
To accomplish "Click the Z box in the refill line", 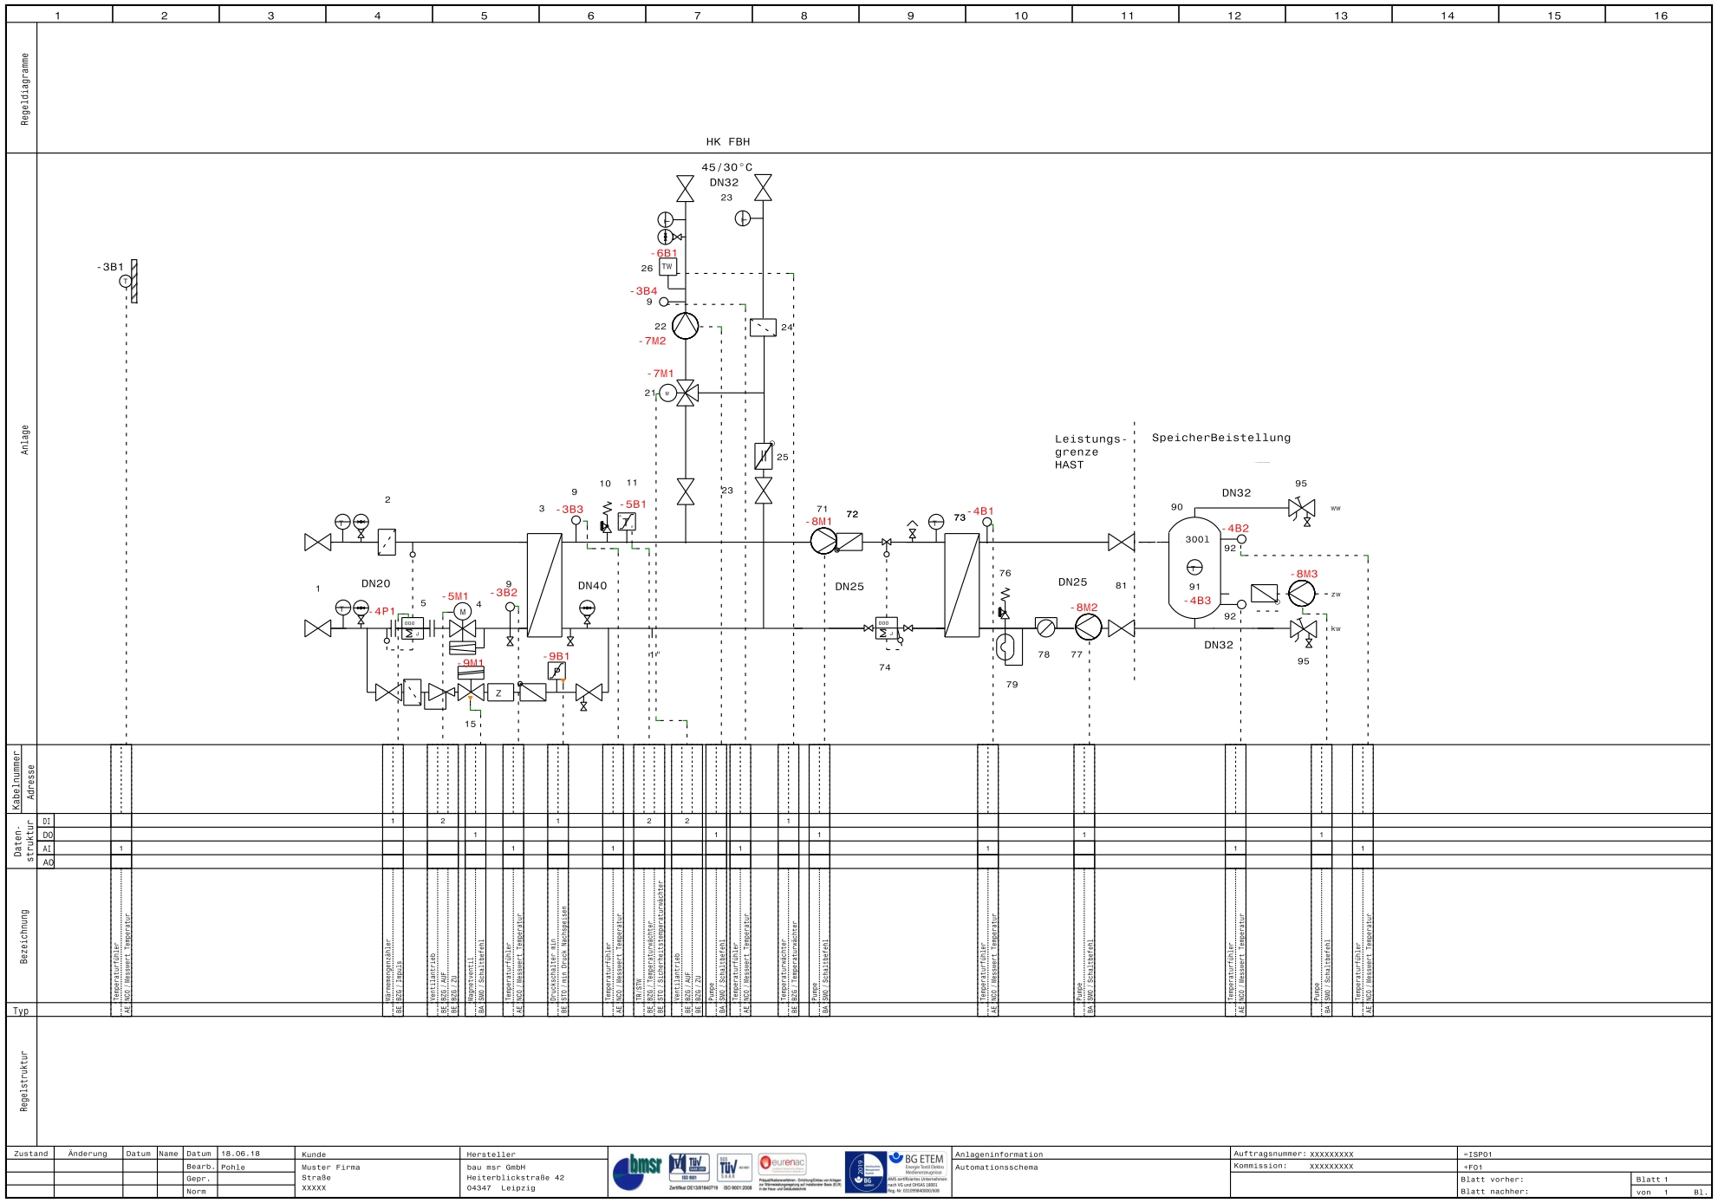I will (x=499, y=693).
